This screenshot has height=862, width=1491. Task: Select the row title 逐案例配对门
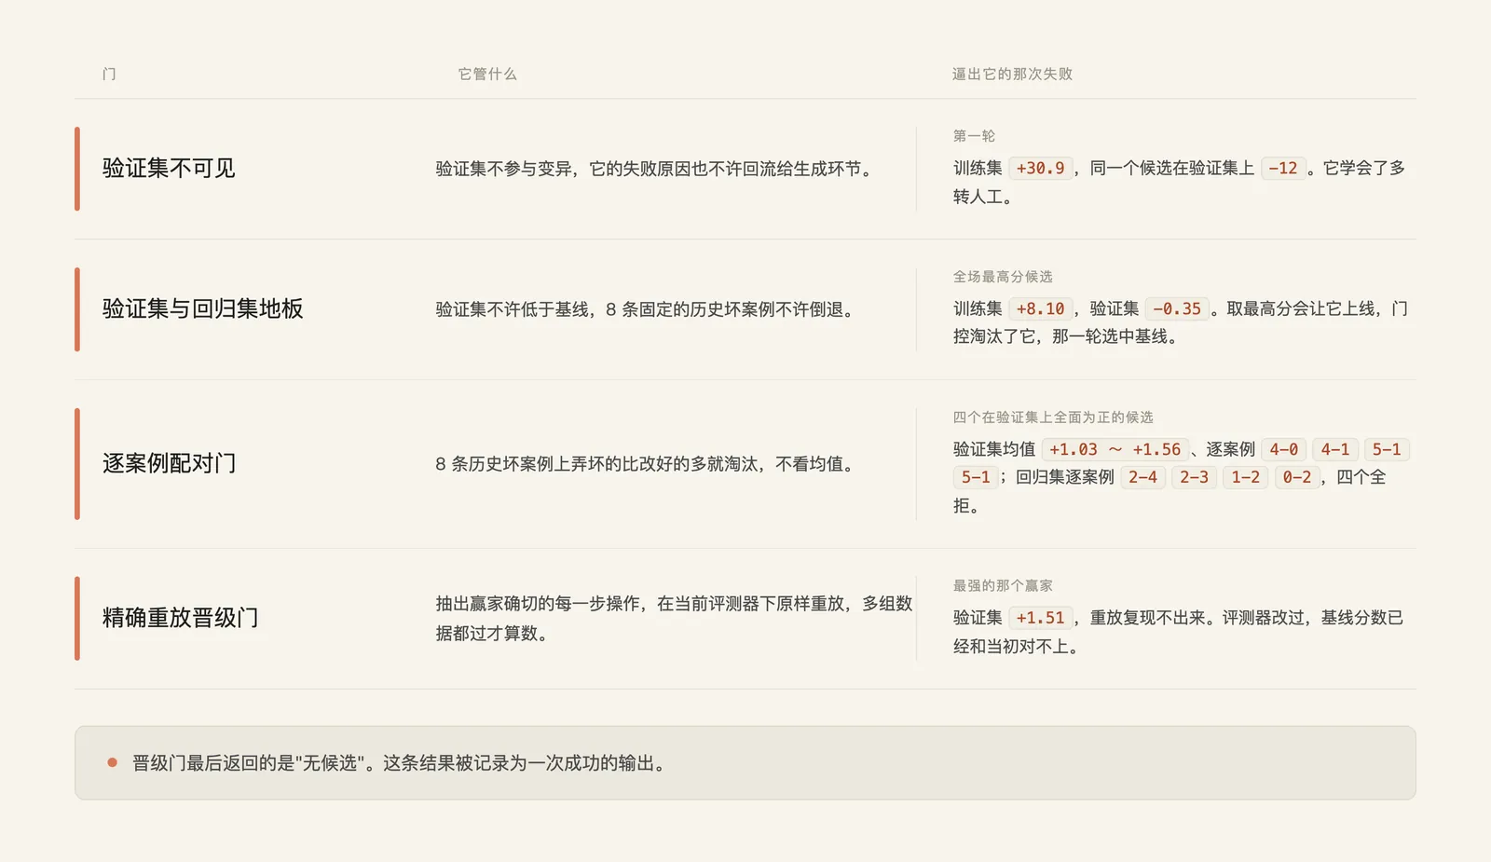(169, 464)
